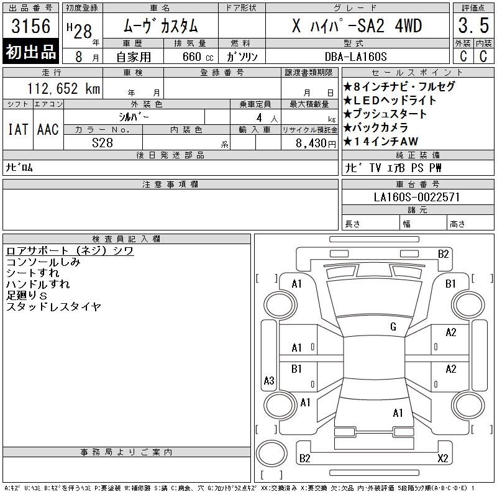The height and width of the screenshot is (497, 497).
Task: Select the A3 mark on the side sill
Action: coord(269,380)
